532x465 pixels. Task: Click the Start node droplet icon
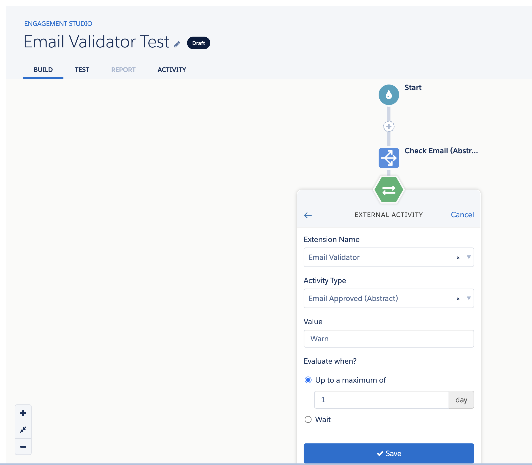pos(389,95)
